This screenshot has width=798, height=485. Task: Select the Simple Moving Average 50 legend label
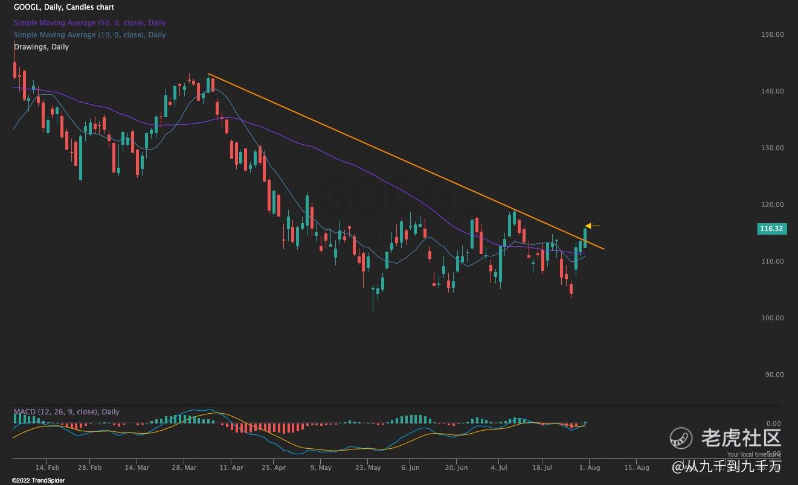89,23
